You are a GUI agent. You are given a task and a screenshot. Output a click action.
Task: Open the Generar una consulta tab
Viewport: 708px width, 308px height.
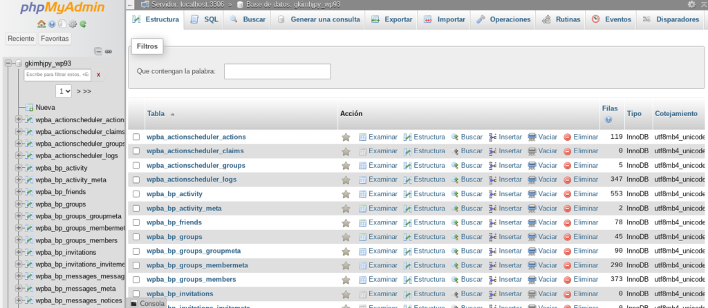tap(318, 20)
